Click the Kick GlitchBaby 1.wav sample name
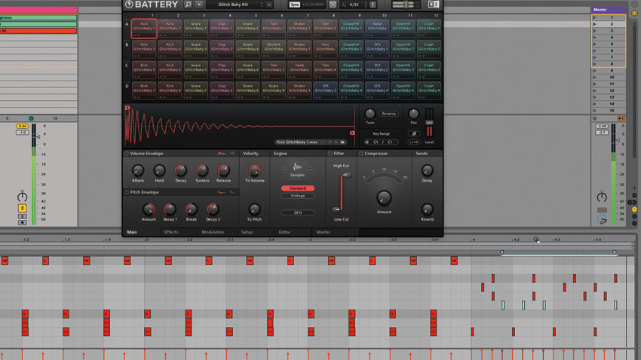The image size is (641, 360). pos(297,142)
